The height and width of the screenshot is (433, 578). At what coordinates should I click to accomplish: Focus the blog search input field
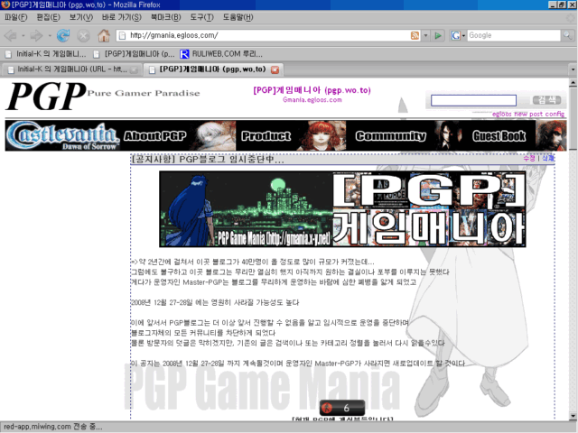click(x=473, y=100)
